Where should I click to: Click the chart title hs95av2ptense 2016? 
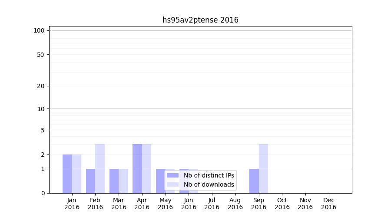pos(200,20)
